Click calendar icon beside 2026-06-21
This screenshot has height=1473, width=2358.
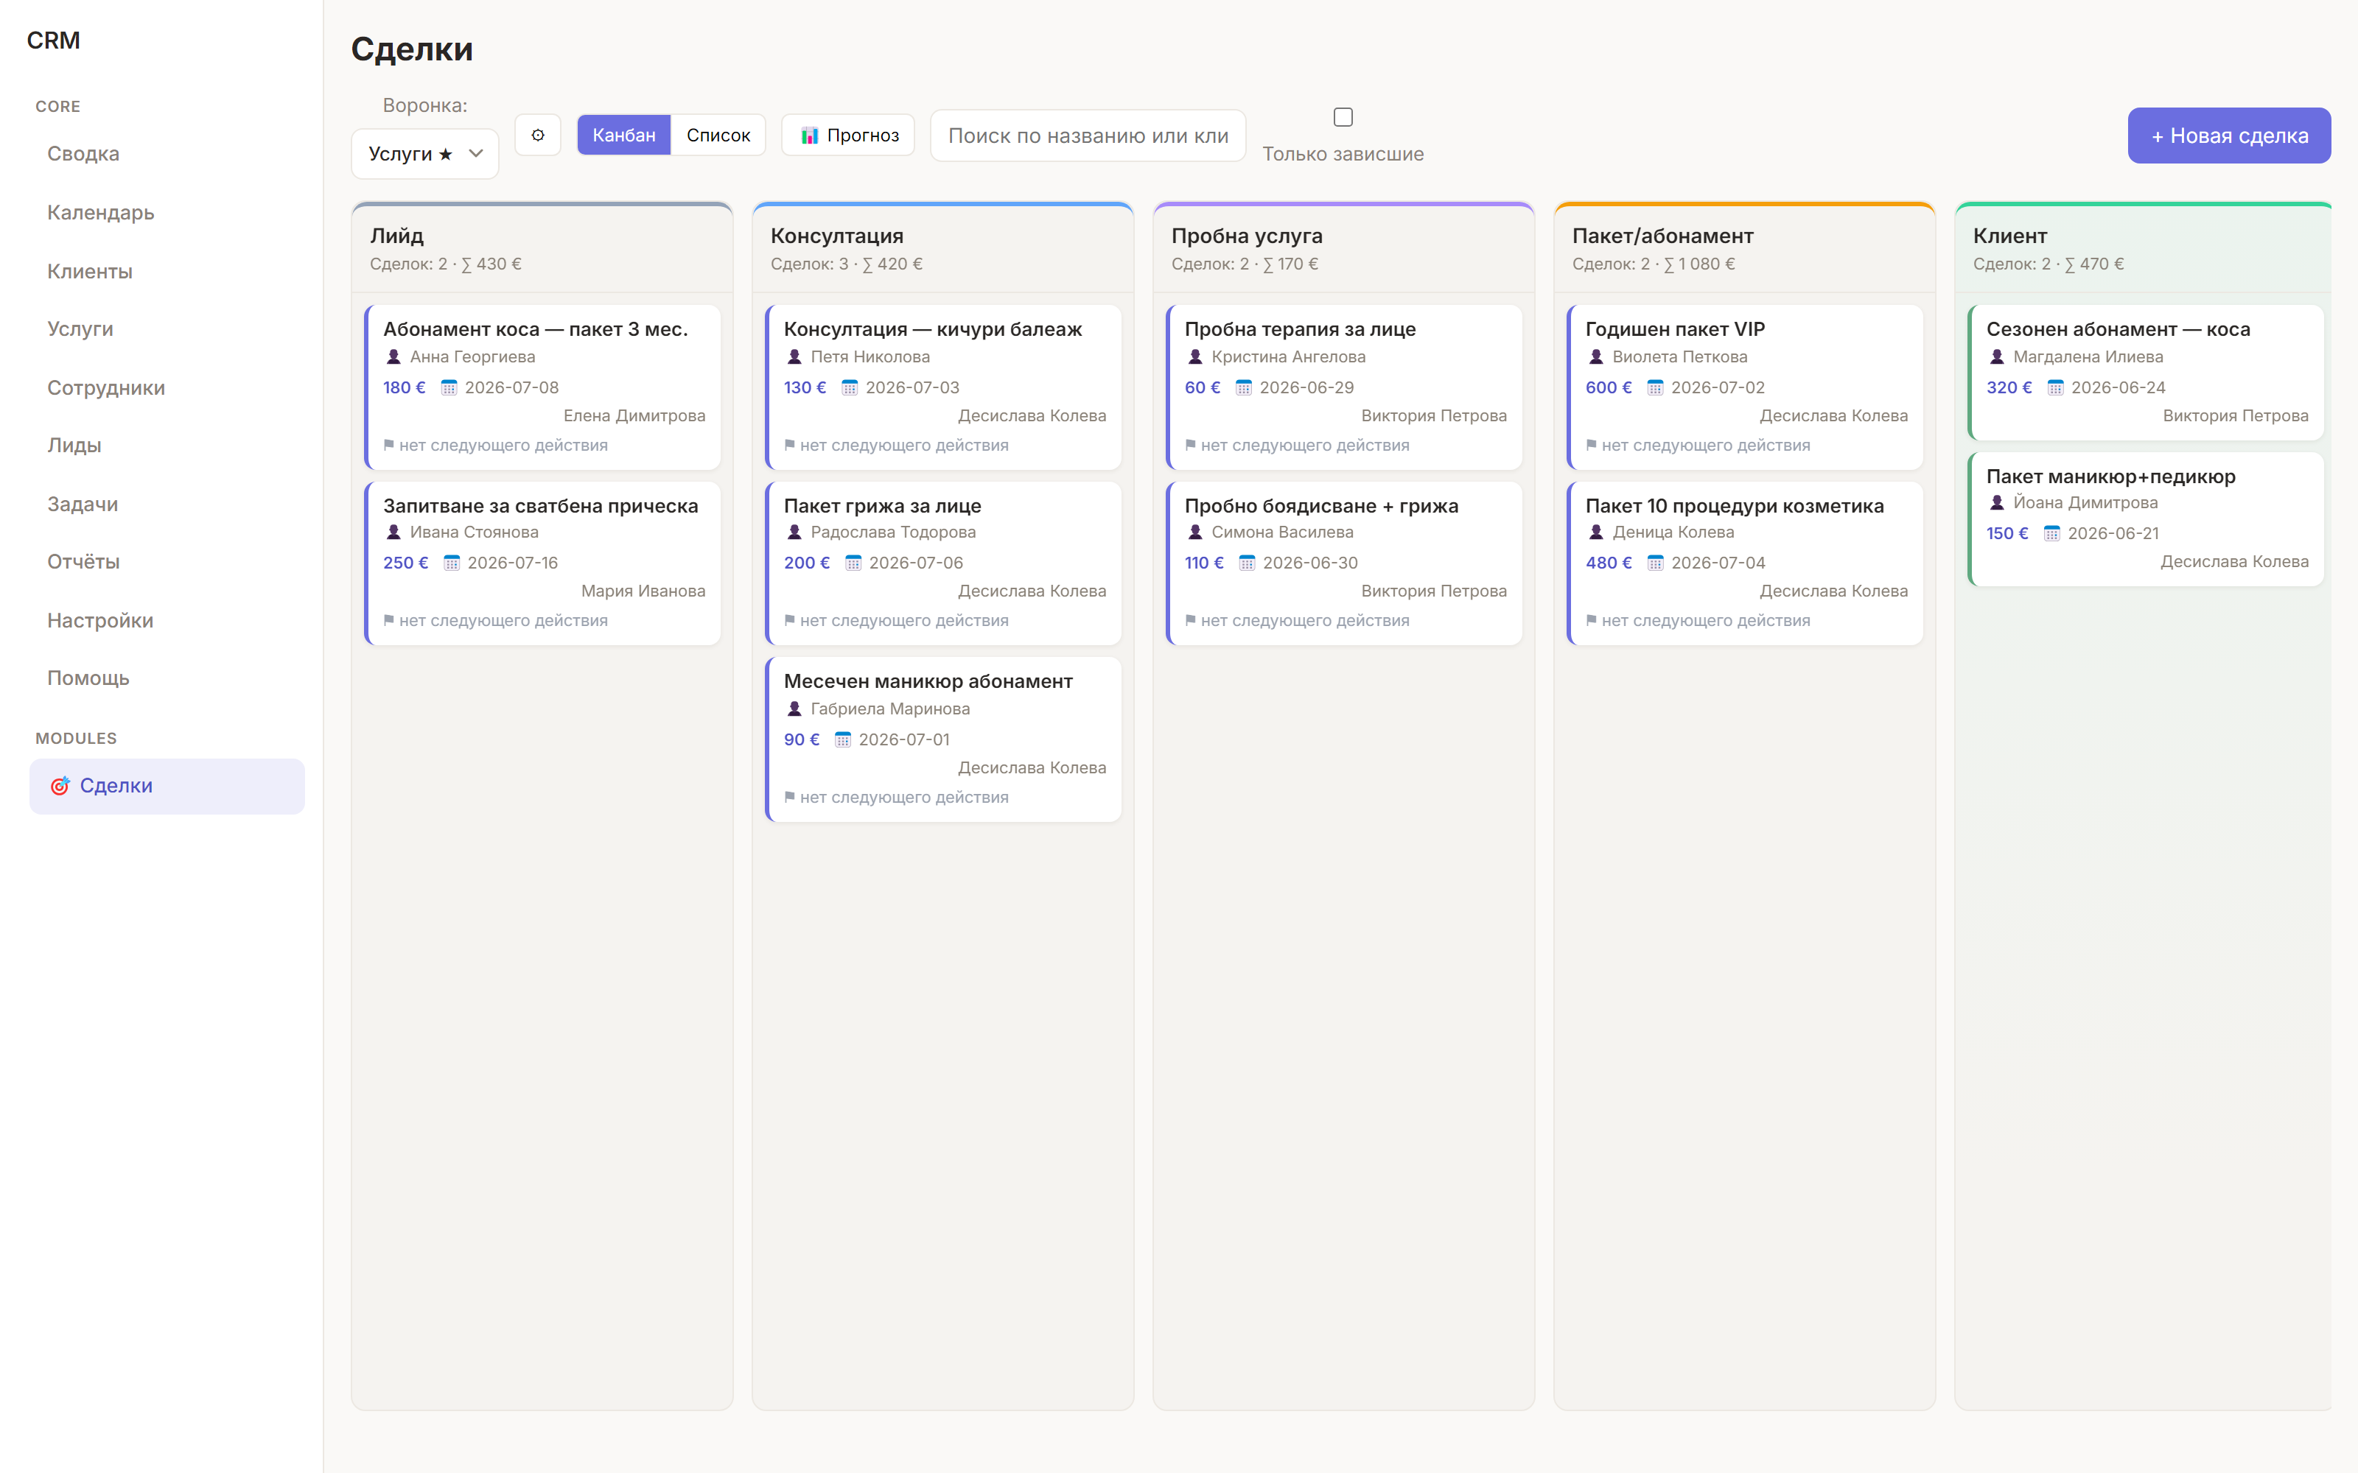click(x=2052, y=534)
